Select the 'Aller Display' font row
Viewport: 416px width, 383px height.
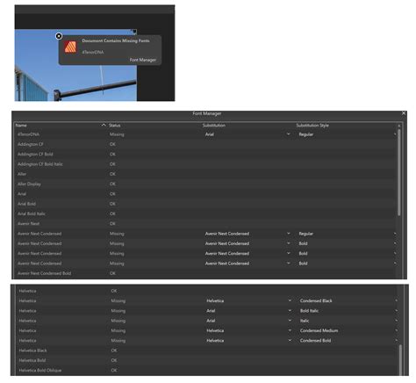[x=205, y=184]
